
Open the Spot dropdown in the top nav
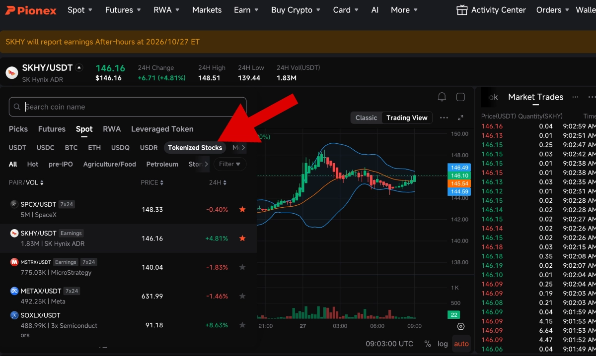click(x=80, y=10)
